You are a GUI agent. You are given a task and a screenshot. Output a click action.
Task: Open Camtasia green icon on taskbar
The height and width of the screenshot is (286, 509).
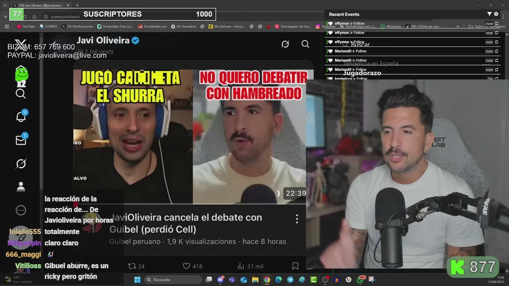(x=313, y=280)
